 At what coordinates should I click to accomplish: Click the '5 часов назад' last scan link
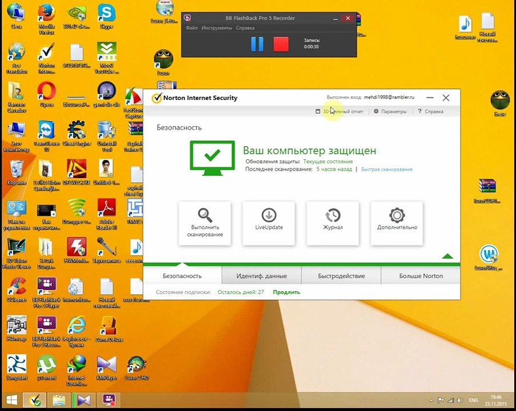pyautogui.click(x=334, y=169)
